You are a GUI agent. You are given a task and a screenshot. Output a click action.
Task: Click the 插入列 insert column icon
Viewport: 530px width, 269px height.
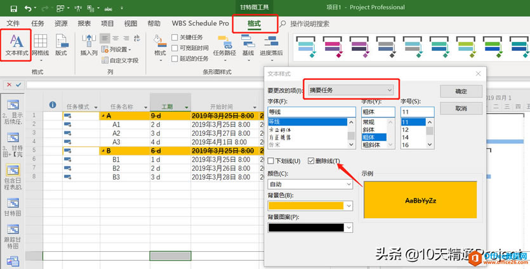pyautogui.click(x=89, y=44)
